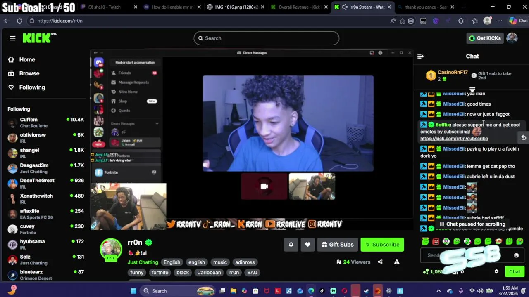
Task: Open DeenTheGreat channel
Action: (46, 184)
